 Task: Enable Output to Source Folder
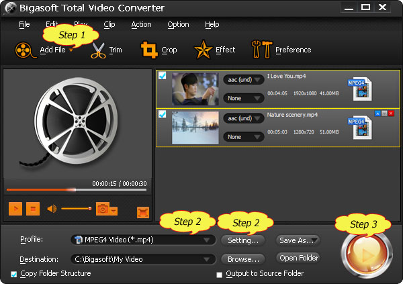(219, 275)
